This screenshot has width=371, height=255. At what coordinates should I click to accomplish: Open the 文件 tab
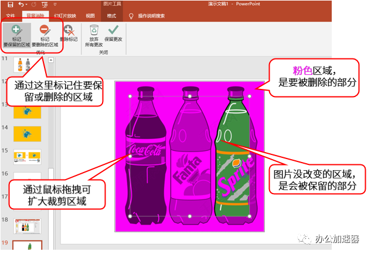tap(11, 16)
